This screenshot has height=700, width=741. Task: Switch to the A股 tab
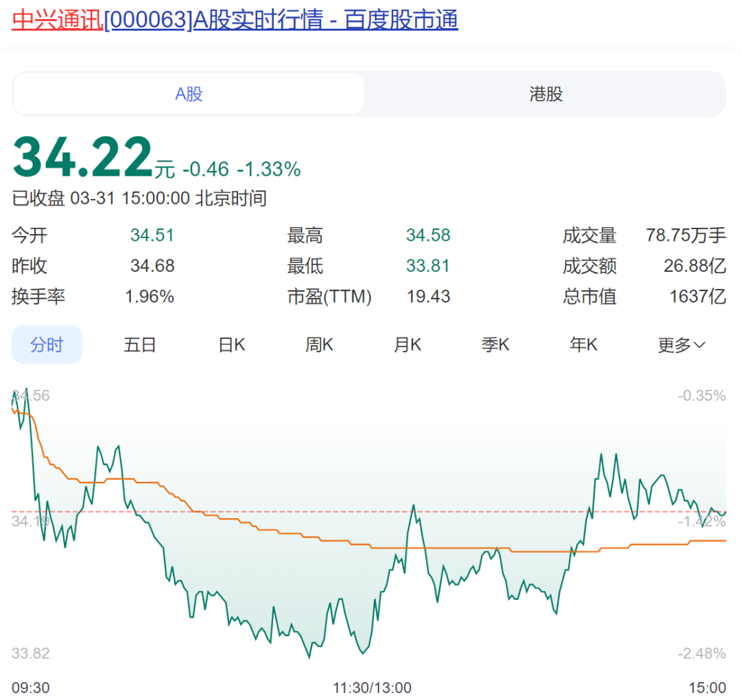pos(189,94)
